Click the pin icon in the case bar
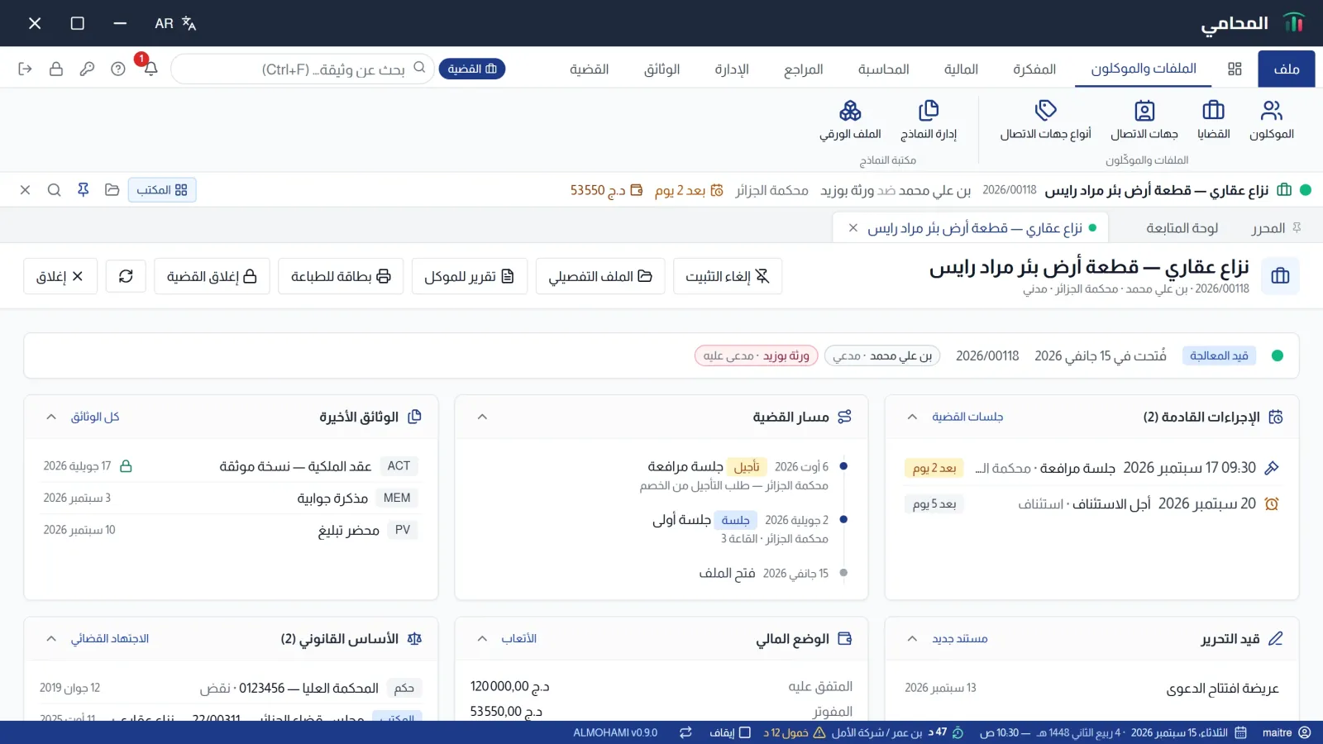Screen dimensions: 1323x744 (83, 190)
